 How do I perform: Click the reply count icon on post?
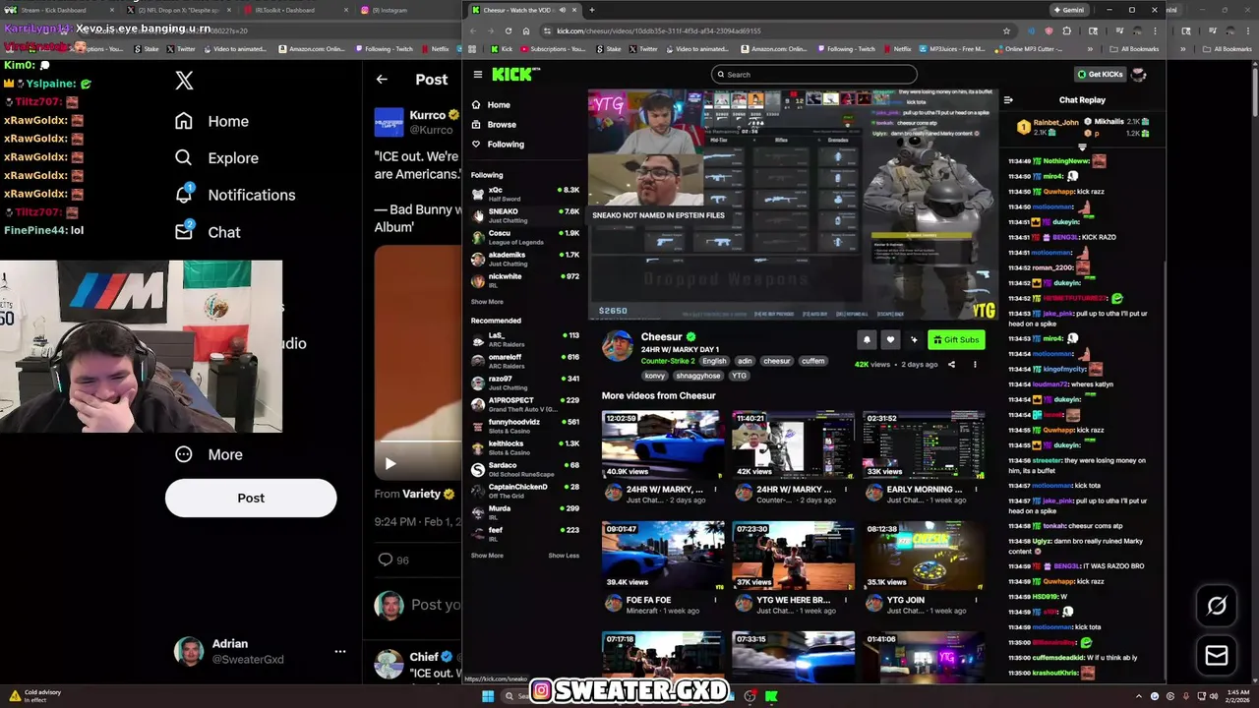point(386,560)
